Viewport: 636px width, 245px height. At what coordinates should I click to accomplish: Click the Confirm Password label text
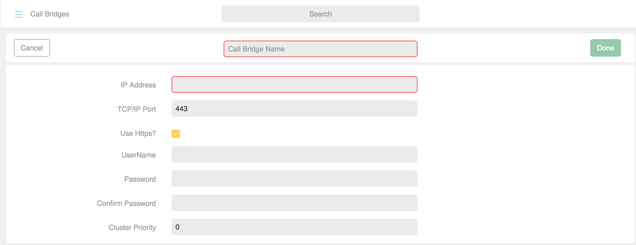126,203
